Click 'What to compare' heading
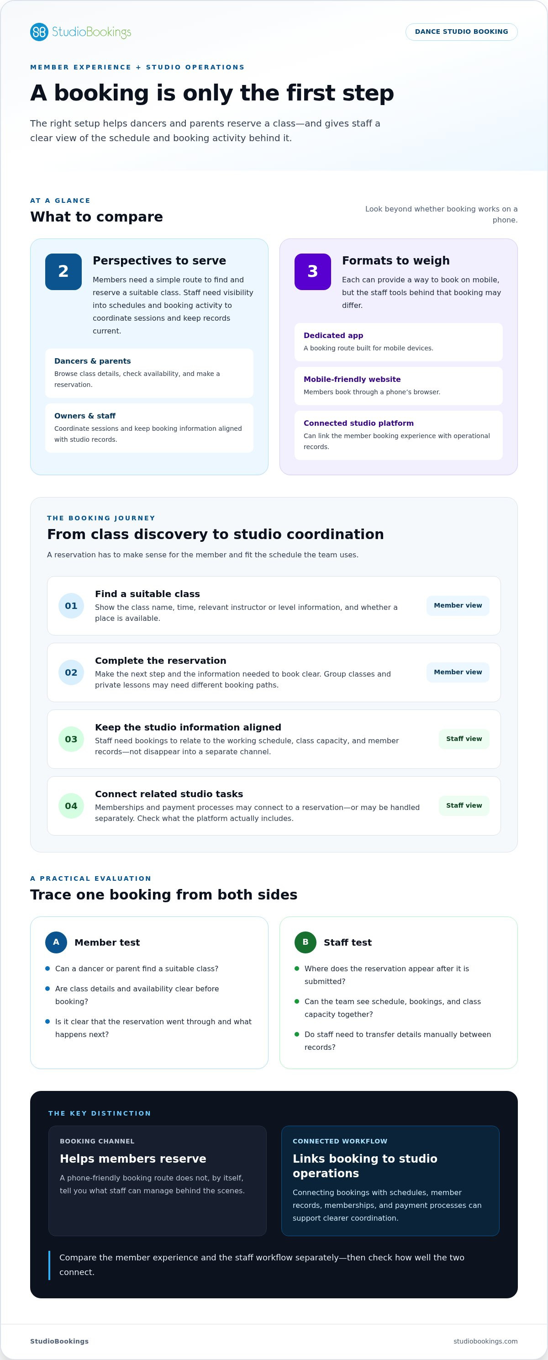 (97, 217)
